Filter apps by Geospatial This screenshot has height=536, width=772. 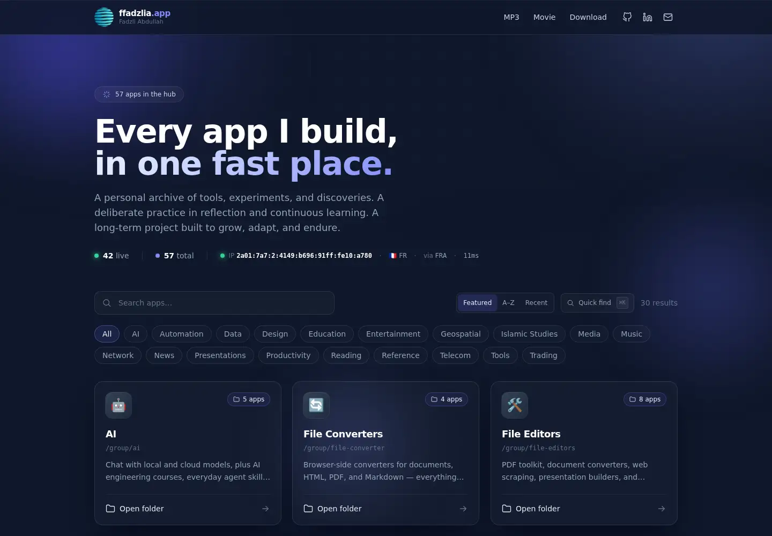tap(461, 334)
